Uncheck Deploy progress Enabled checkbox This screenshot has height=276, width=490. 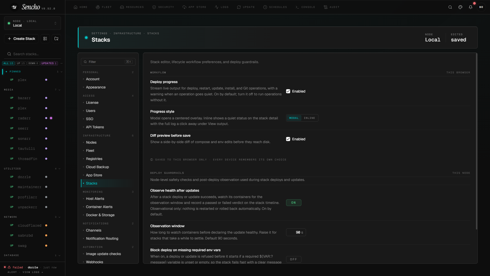pyautogui.click(x=288, y=91)
